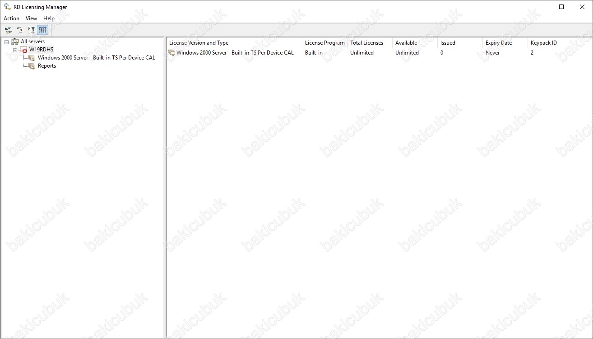This screenshot has height=339, width=593.
Task: Sort by License Version and Type column
Action: 234,43
